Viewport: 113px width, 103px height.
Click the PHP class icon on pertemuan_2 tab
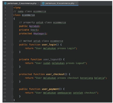(5, 3)
